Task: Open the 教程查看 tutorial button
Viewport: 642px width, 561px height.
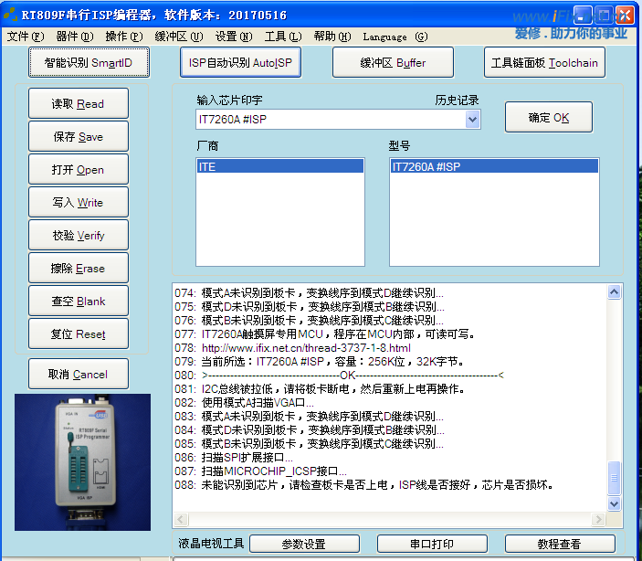Action: 560,544
